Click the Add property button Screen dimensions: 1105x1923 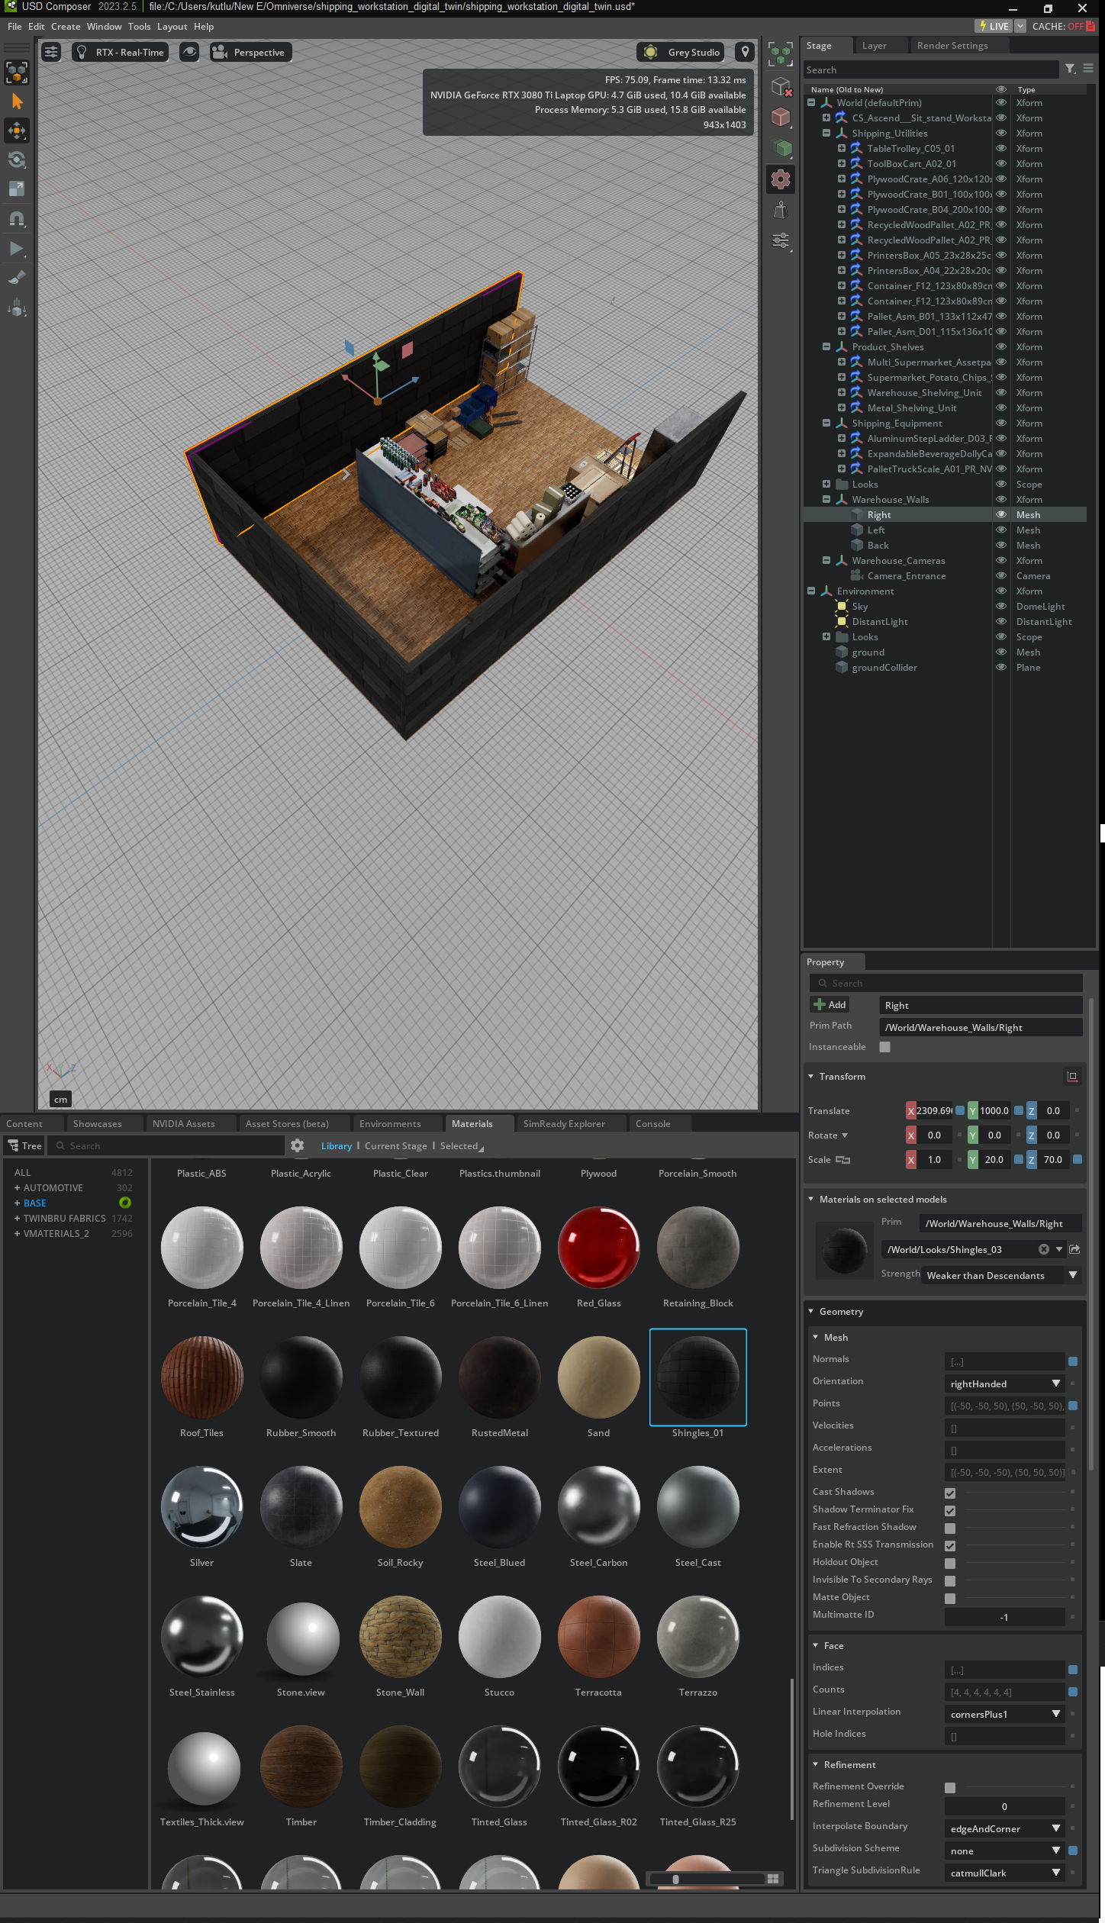coord(830,1004)
